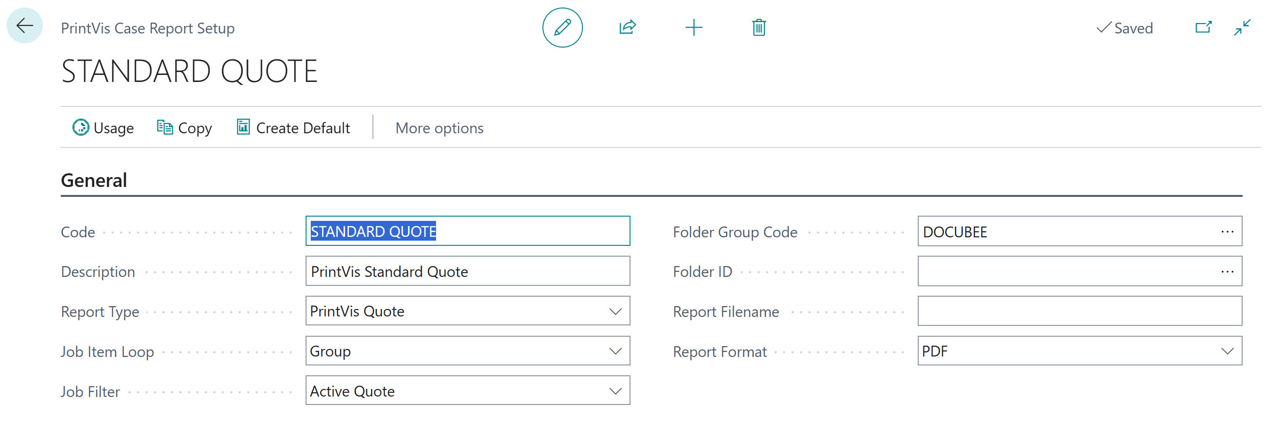
Task: Click the STANDARD QUOTE page title
Action: coord(189,71)
